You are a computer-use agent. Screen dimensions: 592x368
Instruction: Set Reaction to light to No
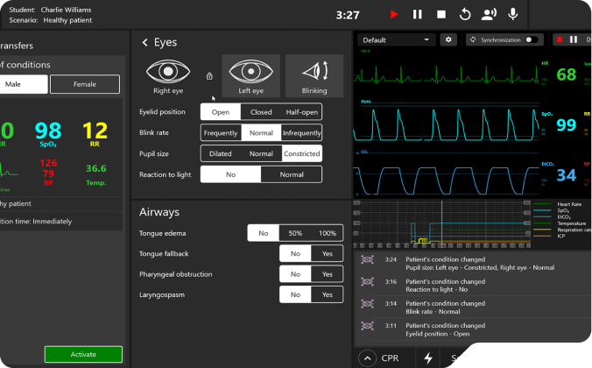point(230,174)
